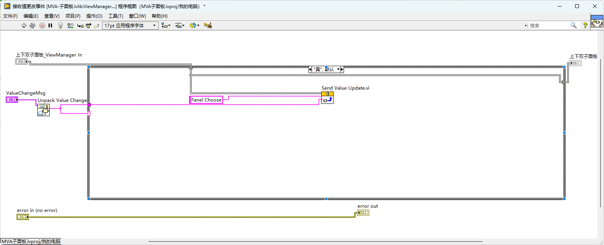Image resolution: width=604 pixels, height=245 pixels.
Task: Click the yellow help question mark icon
Action: tap(585, 25)
